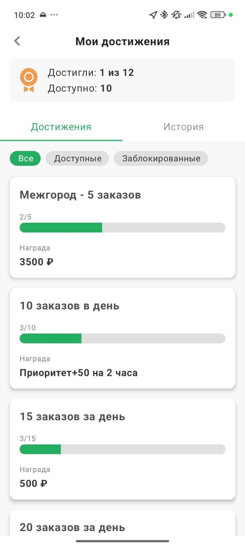Tap the Приоритет+50 на 2 часа reward

click(x=79, y=373)
